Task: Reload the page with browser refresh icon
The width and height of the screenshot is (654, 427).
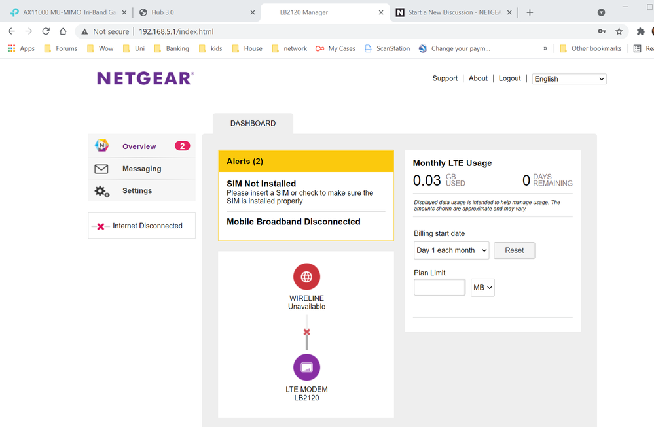Action: point(46,31)
